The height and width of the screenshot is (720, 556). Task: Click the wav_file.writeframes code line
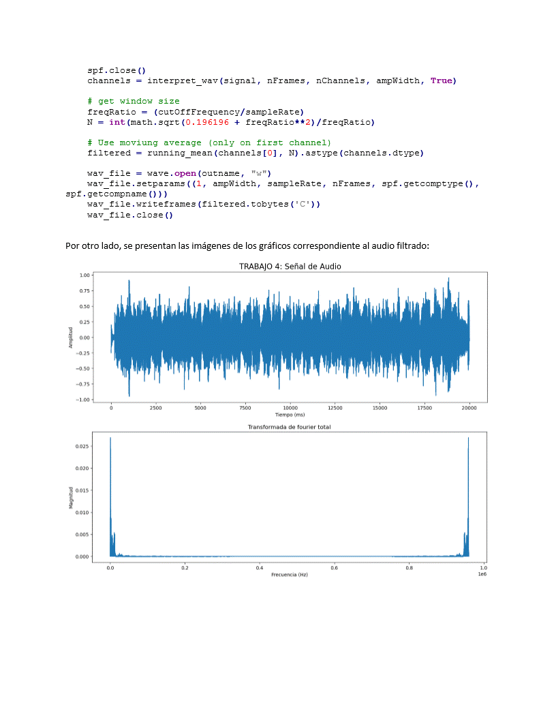tap(204, 204)
